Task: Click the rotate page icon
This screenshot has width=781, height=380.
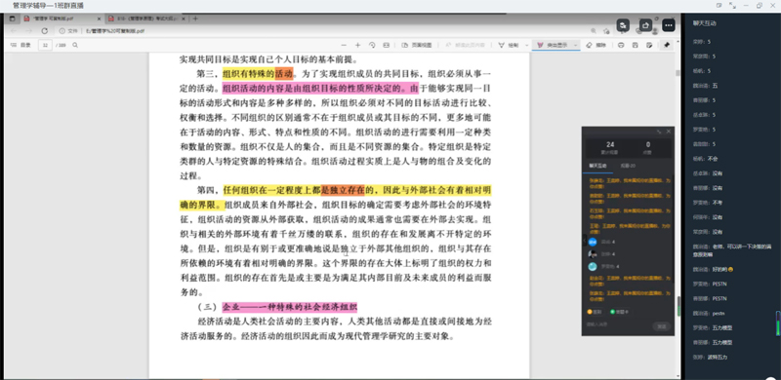Action: tap(372, 45)
